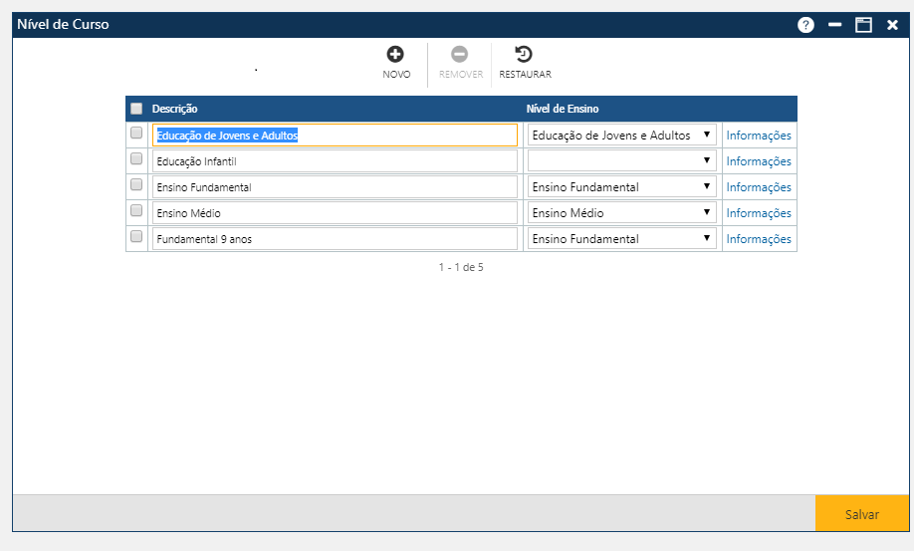Expand the Educação de Jovens e Adultos dropdown
The height and width of the screenshot is (551, 914).
[x=621, y=135]
